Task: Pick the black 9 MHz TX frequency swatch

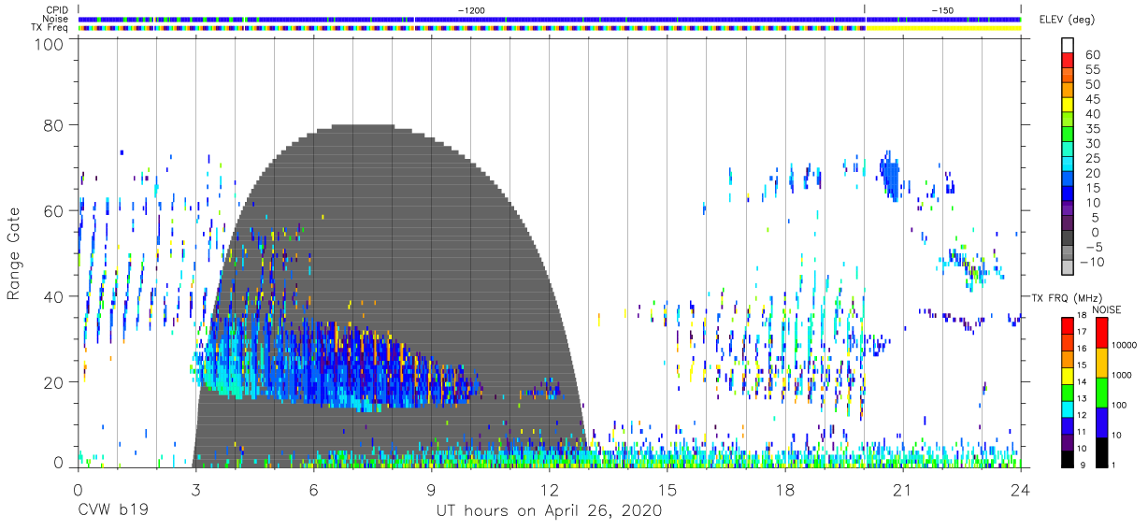Action: point(1068,460)
